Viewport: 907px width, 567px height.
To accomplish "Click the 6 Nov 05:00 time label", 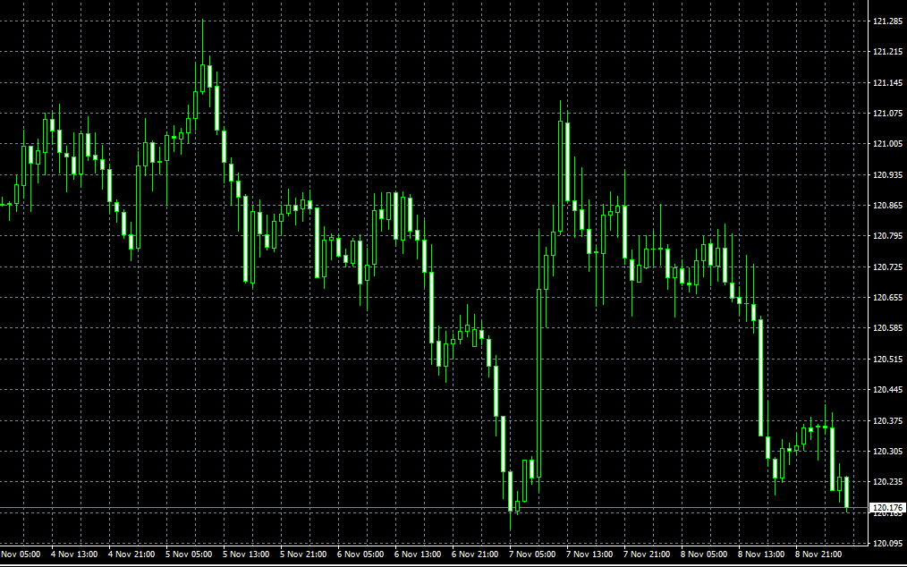I will (360, 554).
